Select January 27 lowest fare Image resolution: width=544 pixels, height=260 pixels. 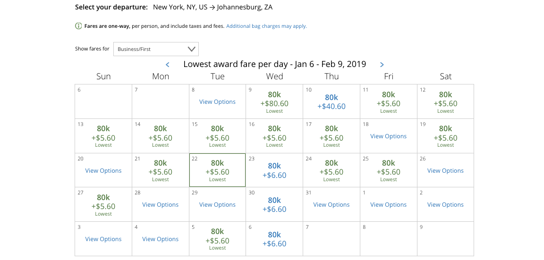pos(103,204)
